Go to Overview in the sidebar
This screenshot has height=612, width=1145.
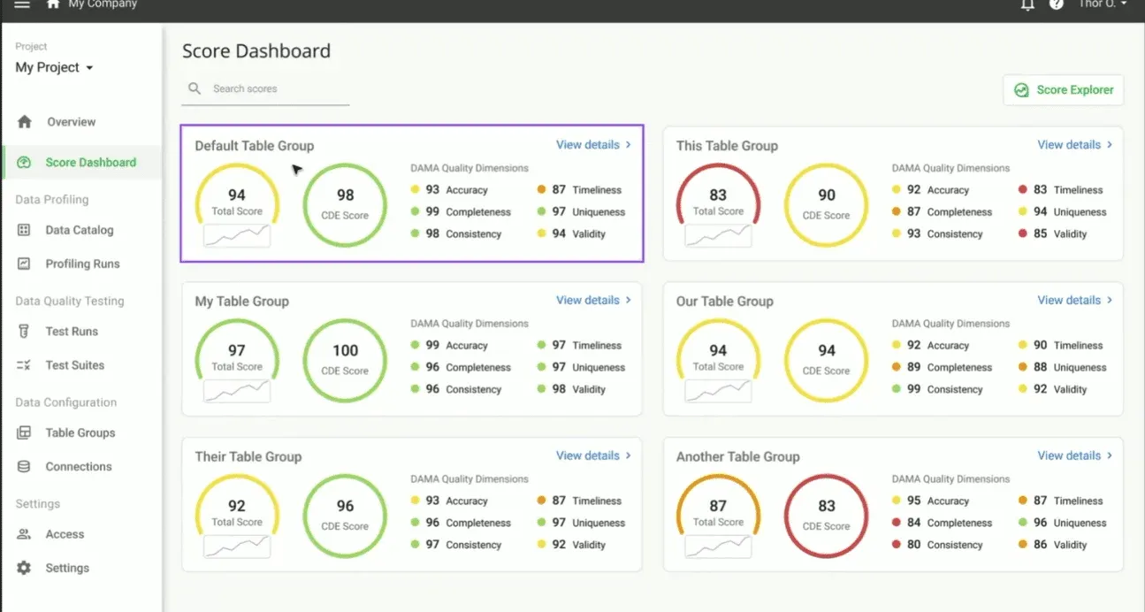tap(71, 122)
